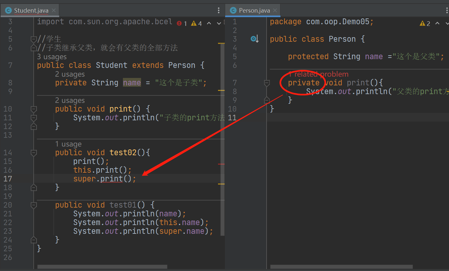The height and width of the screenshot is (271, 449).
Task: Close the Person.java tab
Action: click(x=275, y=10)
